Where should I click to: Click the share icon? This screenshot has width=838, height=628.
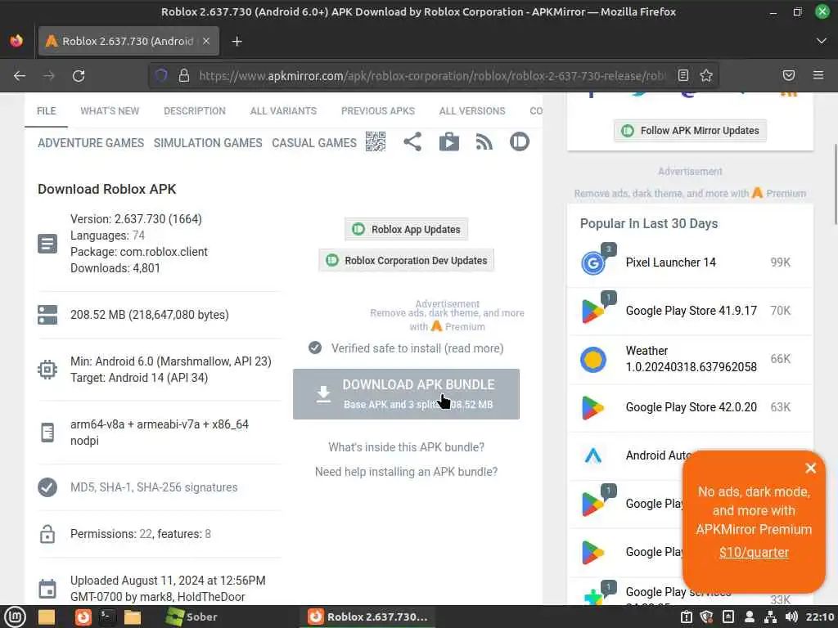click(412, 142)
